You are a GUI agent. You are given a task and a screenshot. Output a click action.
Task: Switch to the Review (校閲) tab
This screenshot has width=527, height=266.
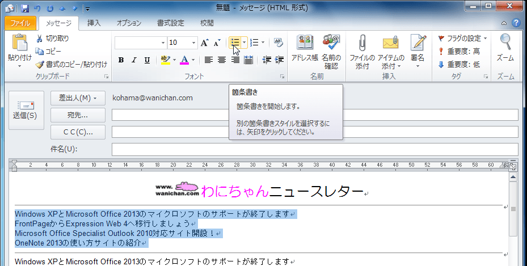pos(206,23)
